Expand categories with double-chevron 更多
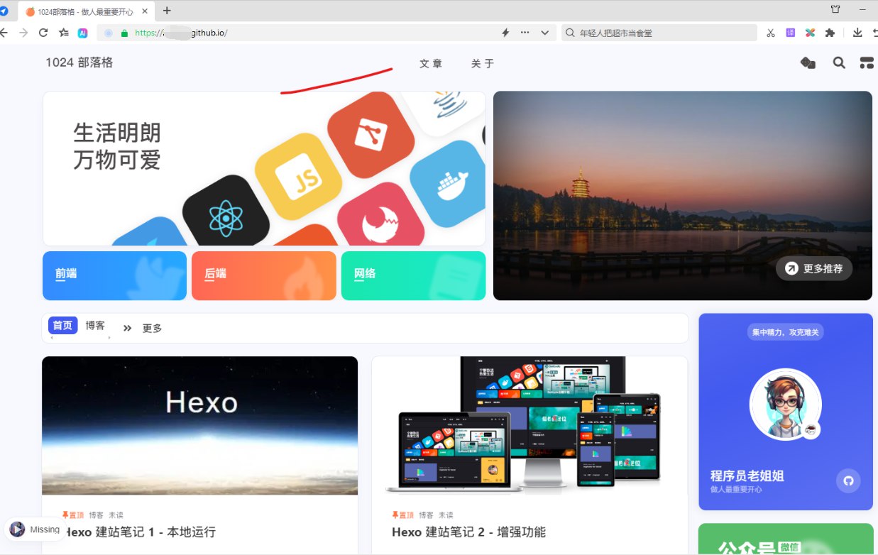 [142, 328]
